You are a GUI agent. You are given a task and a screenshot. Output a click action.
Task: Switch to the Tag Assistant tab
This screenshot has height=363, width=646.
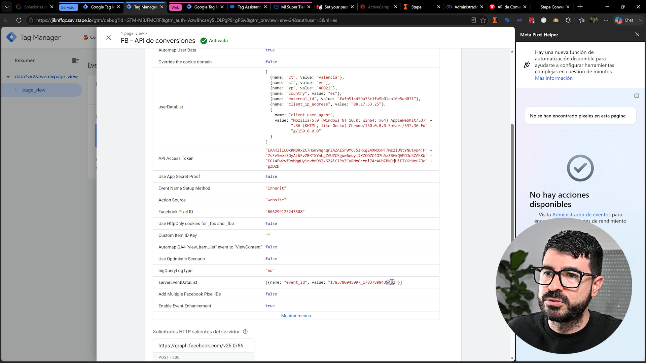(249, 7)
